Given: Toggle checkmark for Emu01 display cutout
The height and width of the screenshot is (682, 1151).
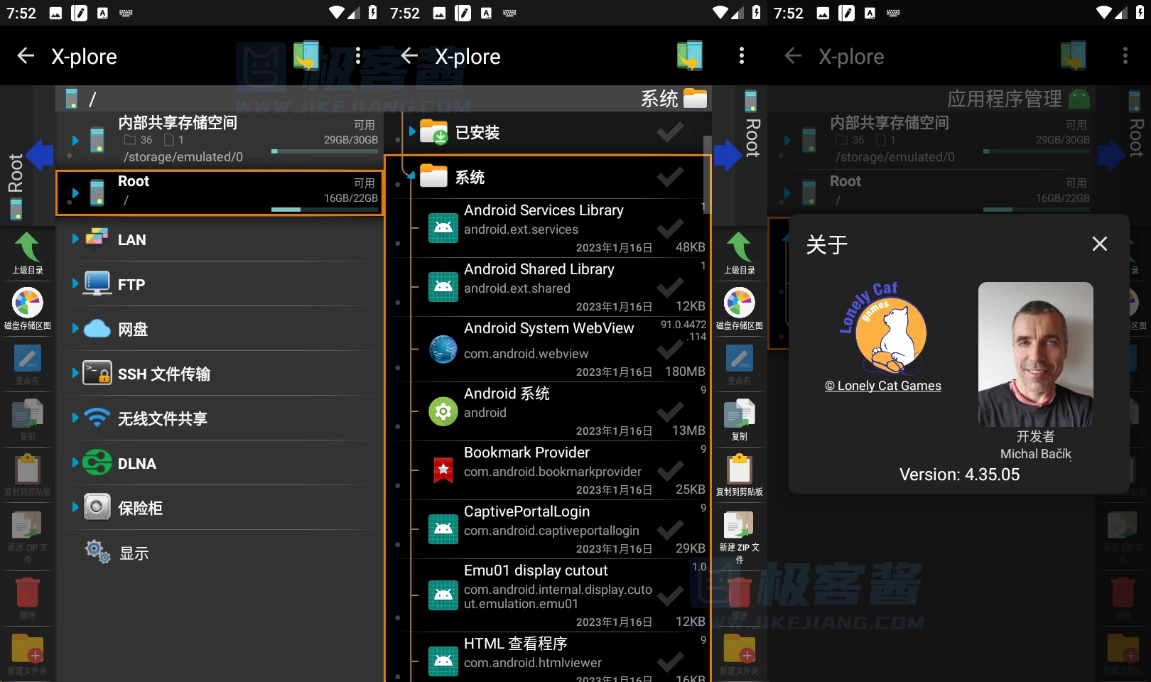Looking at the screenshot, I should [x=670, y=596].
